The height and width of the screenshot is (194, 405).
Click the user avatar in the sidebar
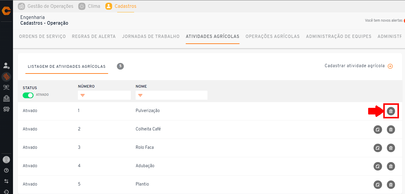click(6, 160)
